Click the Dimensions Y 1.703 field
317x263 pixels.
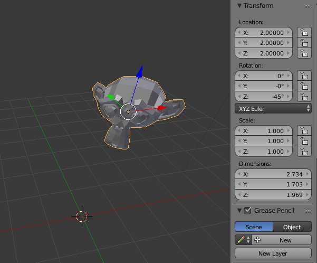pos(273,184)
